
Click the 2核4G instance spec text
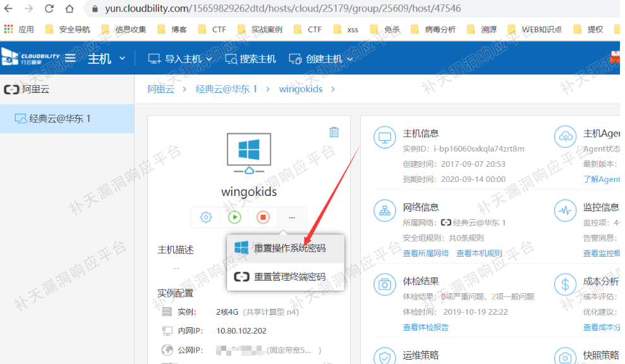pos(228,312)
